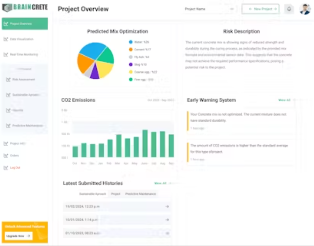Open the Project Name dropdown
Image resolution: width=314 pixels, height=246 pixels.
209,9
